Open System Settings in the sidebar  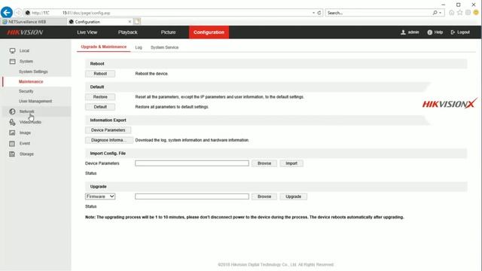[x=33, y=72]
